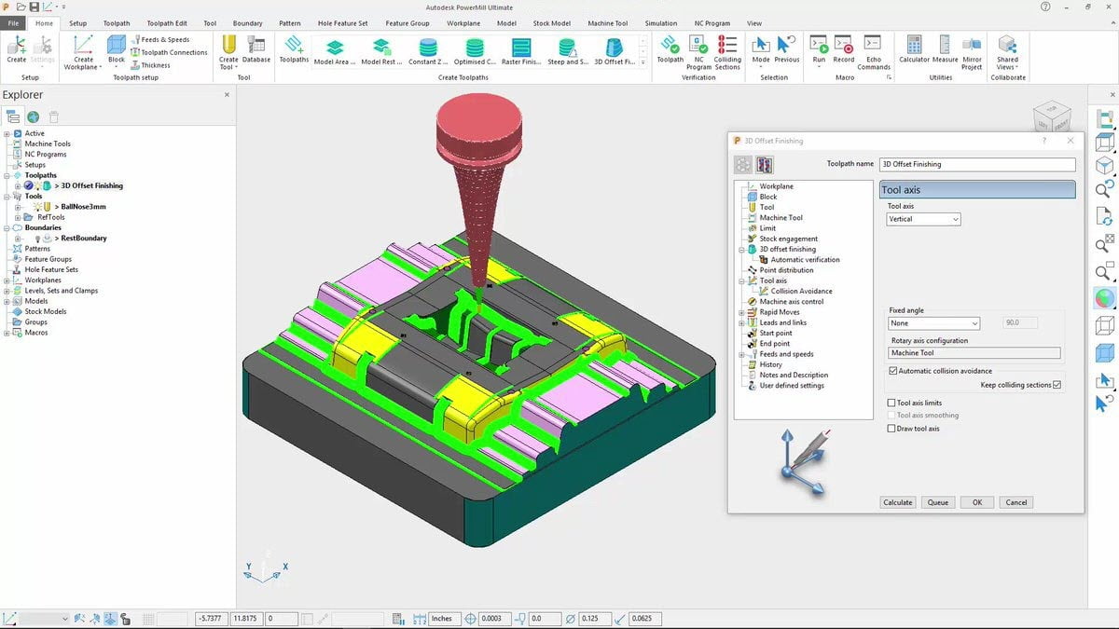Open Feeds & Speeds settings
Screen dimensions: 1119x629
(x=160, y=40)
